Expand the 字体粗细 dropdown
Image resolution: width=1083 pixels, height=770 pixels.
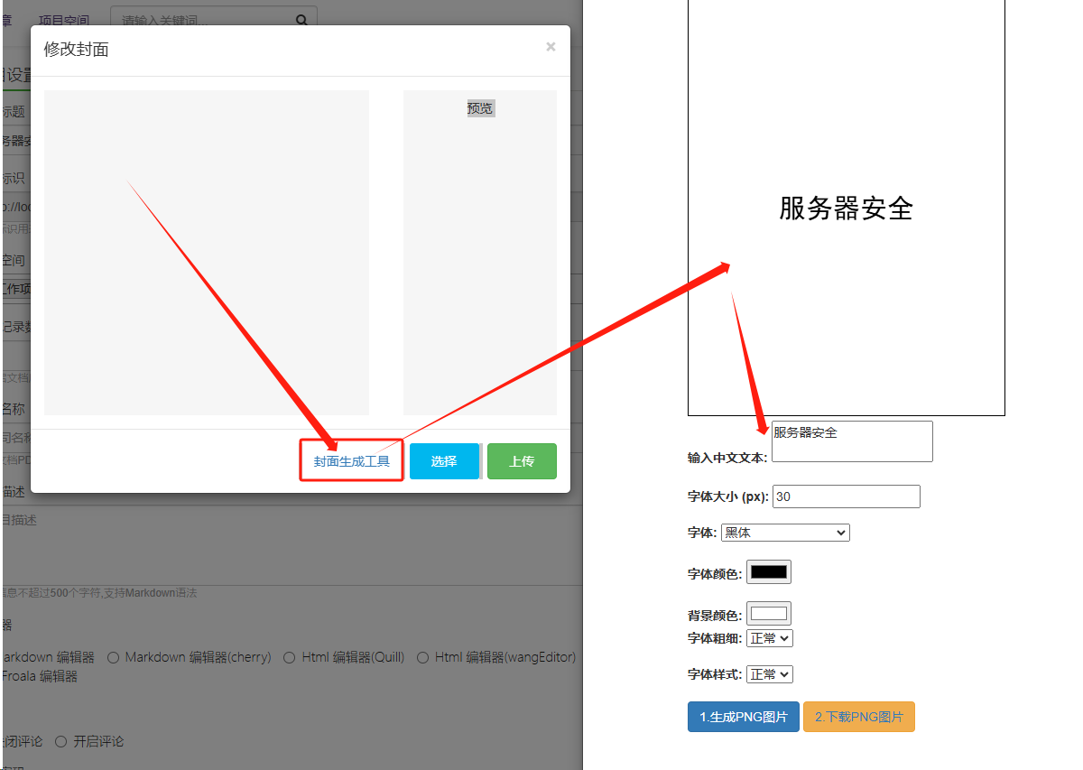pos(769,638)
